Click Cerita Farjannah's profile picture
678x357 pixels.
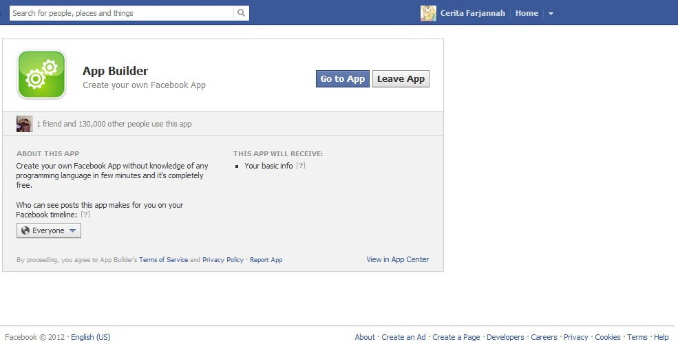point(428,13)
